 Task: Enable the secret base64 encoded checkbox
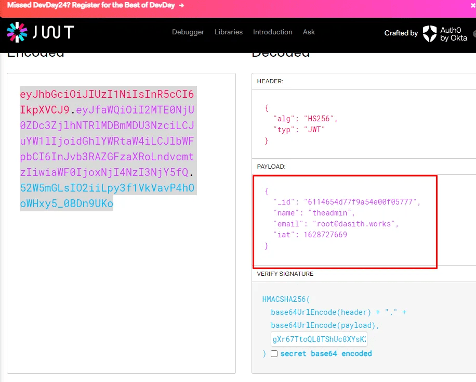[274, 353]
